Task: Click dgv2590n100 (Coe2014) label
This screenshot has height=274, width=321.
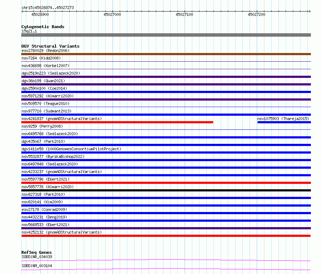Action: [44, 88]
